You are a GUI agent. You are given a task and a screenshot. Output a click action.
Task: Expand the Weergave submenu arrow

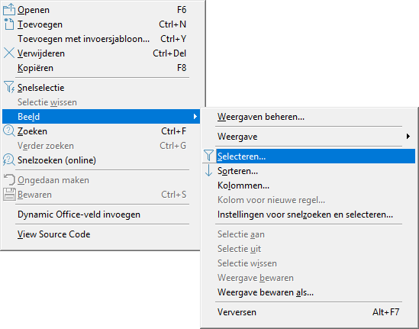pyautogui.click(x=408, y=137)
